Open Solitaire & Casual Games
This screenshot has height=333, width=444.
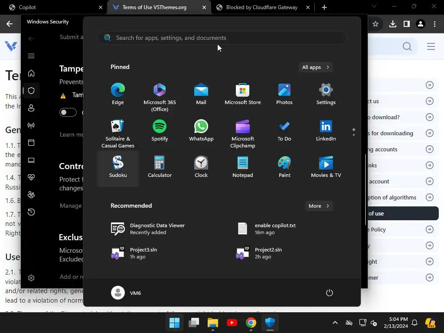118,134
